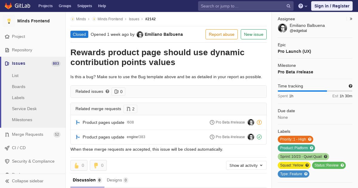Viewport: 358px width, 188px height.
Task: Click the time tracking progress bar
Action: tap(315, 91)
